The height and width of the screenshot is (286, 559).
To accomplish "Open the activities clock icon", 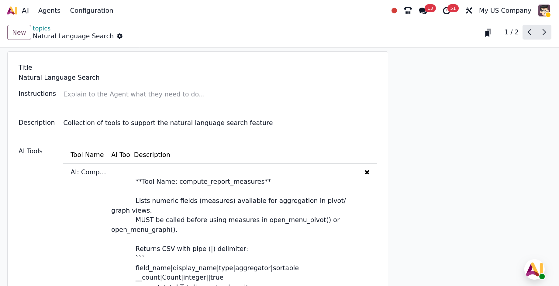I will tap(446, 11).
